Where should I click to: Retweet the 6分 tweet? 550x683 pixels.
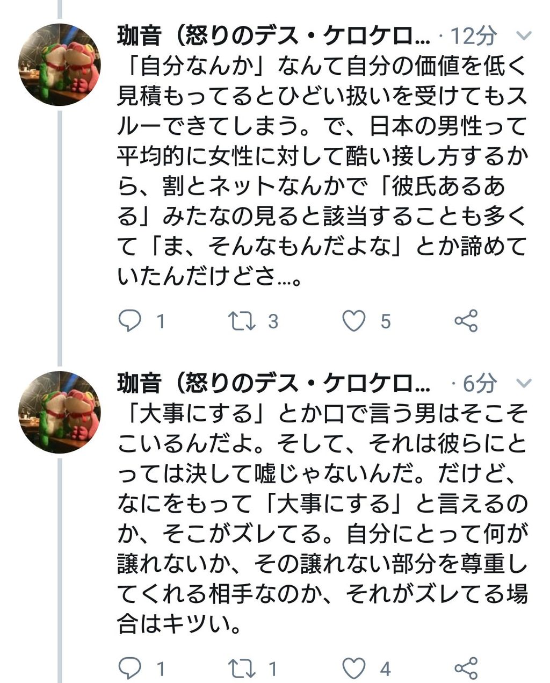point(242,668)
